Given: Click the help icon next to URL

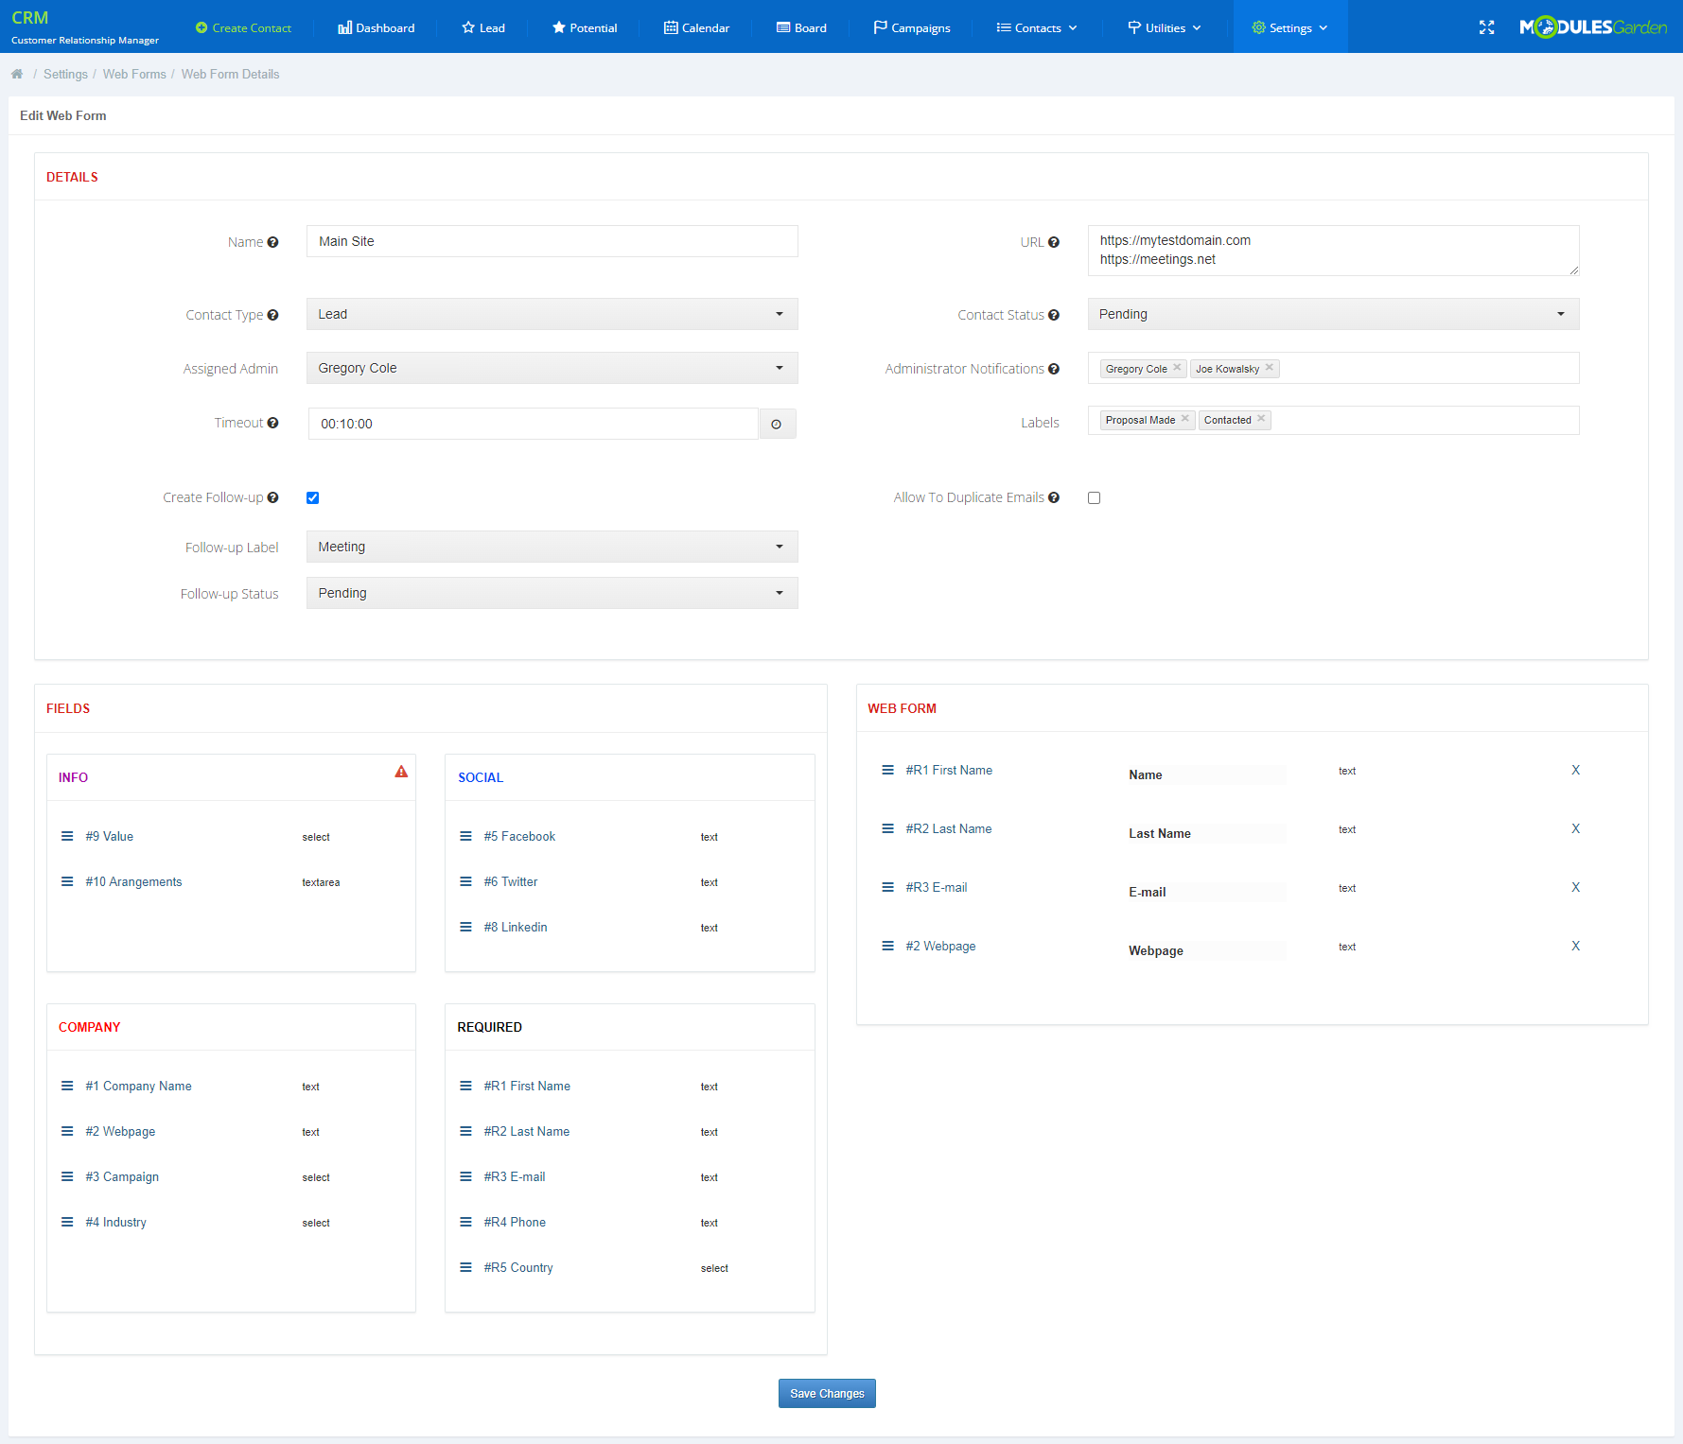Looking at the screenshot, I should point(1054,241).
